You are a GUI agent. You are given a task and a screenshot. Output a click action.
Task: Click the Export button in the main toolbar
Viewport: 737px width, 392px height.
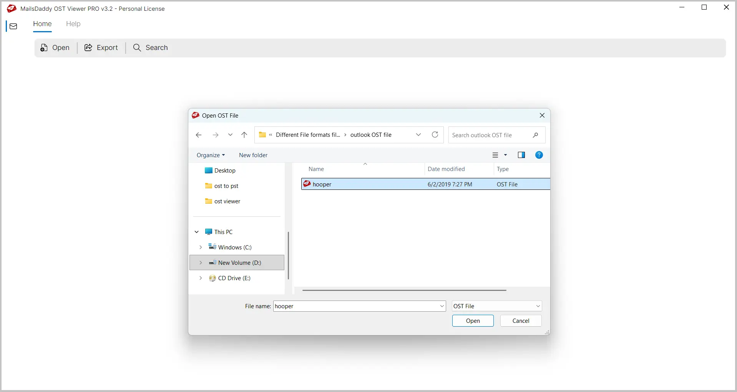point(101,48)
